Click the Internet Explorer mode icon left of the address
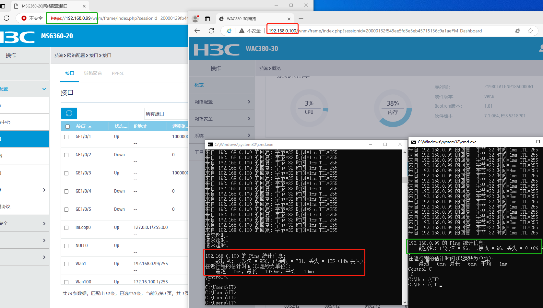Image resolution: width=543 pixels, height=308 pixels. pyautogui.click(x=229, y=31)
